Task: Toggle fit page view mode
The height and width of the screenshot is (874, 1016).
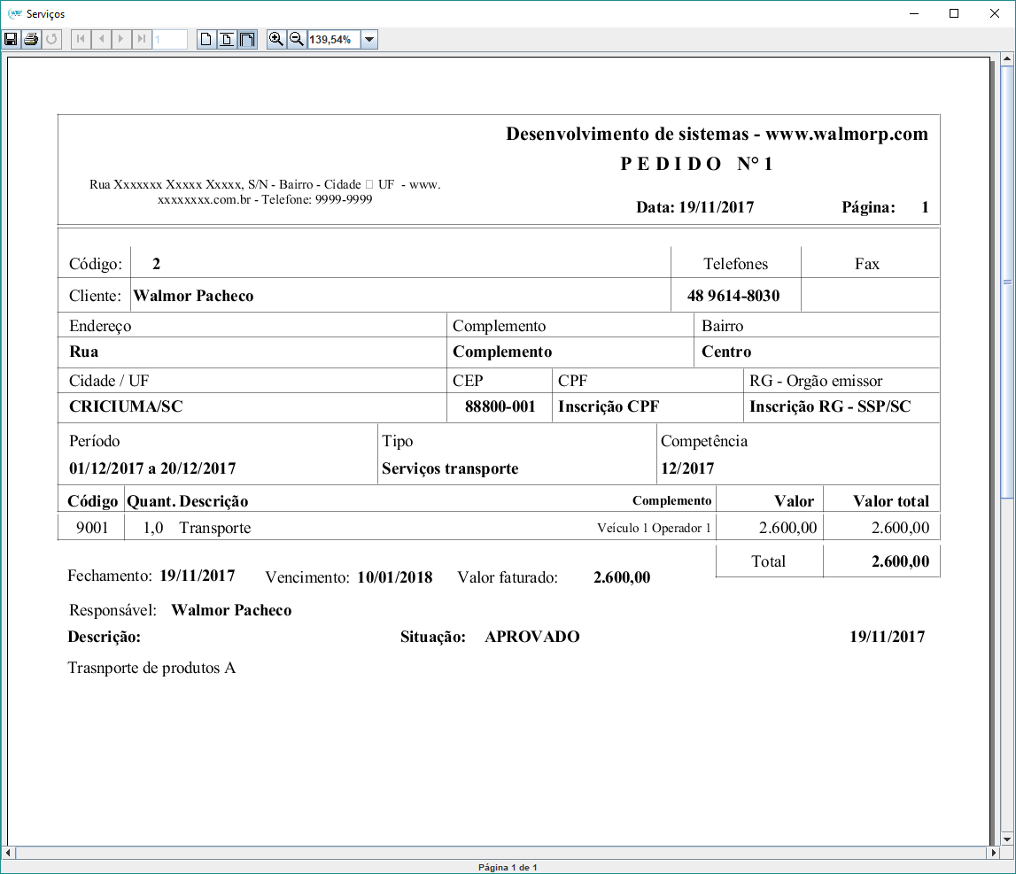Action: [227, 40]
